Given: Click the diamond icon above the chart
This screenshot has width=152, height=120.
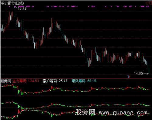Looking at the screenshot, I should click(x=147, y=3).
